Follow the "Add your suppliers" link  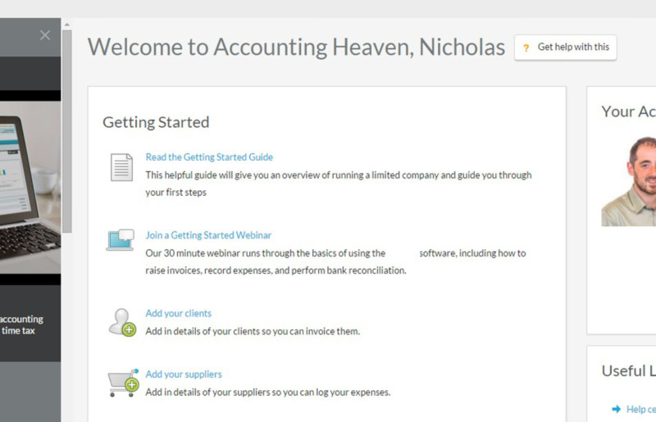pyautogui.click(x=184, y=374)
